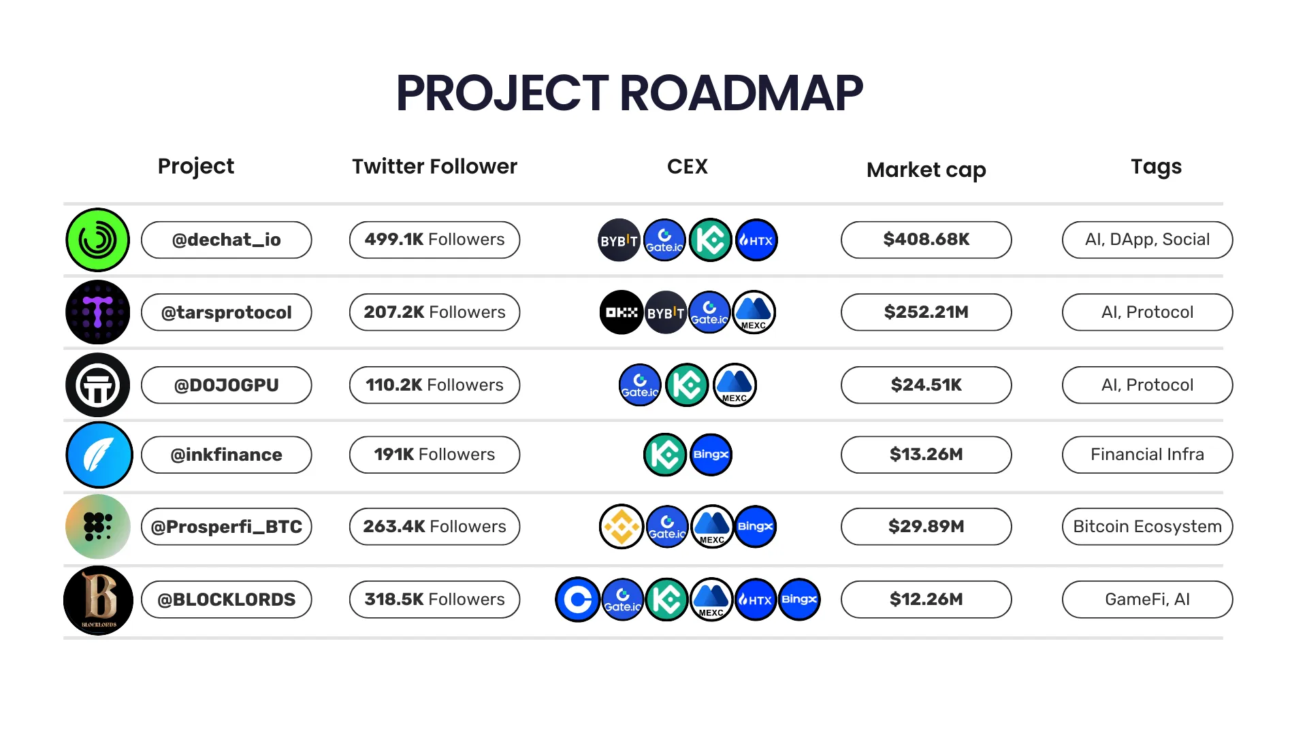The height and width of the screenshot is (735, 1307).
Task: Click the purple tarsprotocol T logo
Action: 98,312
